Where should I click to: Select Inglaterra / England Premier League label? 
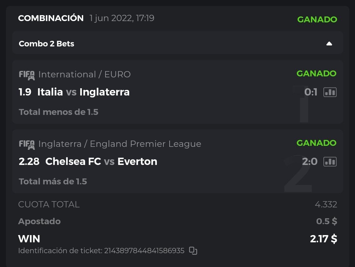[120, 144]
